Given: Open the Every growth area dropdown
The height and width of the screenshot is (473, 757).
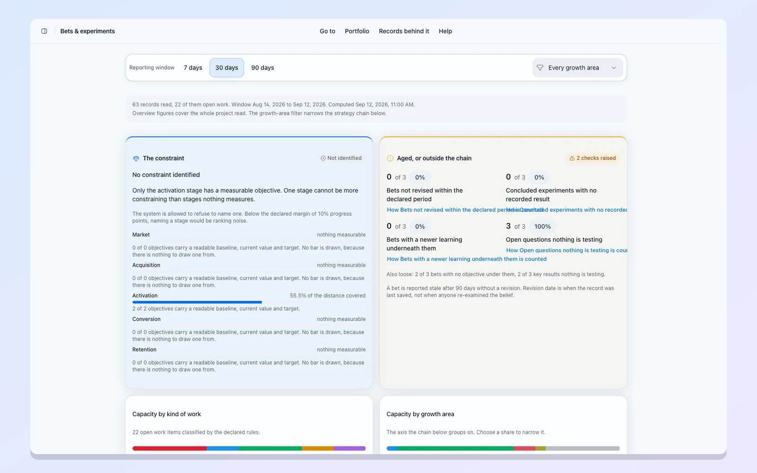Looking at the screenshot, I should [x=577, y=68].
